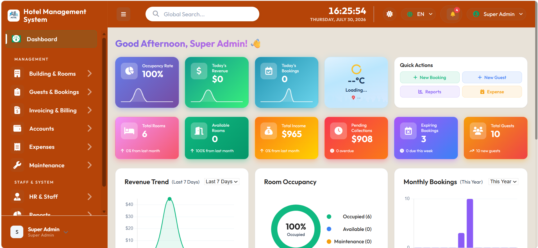
Task: Click the Expiring Bookings calendar-x icon
Action: [408, 131]
